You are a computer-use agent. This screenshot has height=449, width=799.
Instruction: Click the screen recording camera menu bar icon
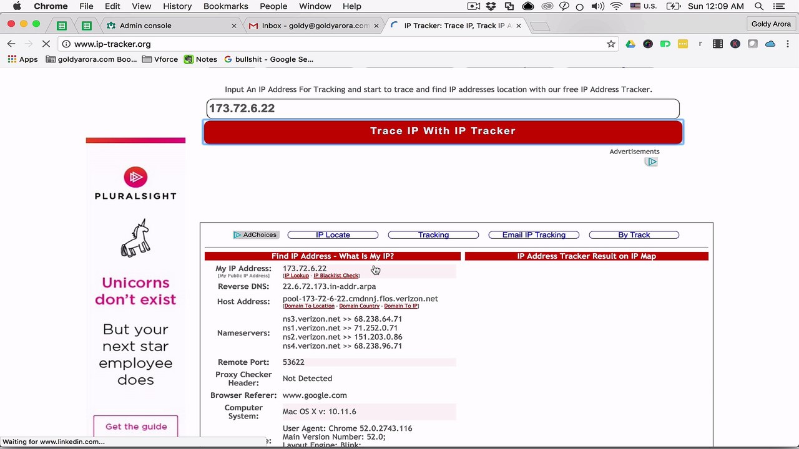473,6
